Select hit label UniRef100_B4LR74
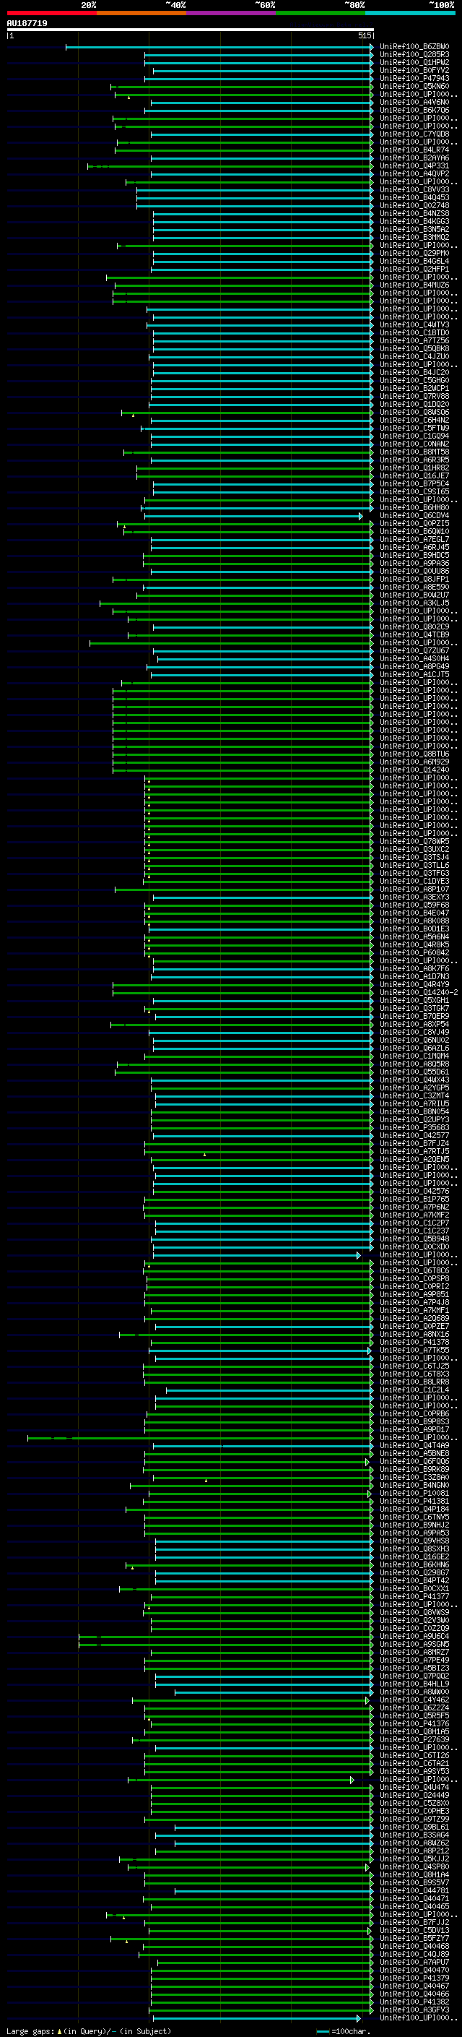Viewport: 462px width, 2037px height. (414, 150)
